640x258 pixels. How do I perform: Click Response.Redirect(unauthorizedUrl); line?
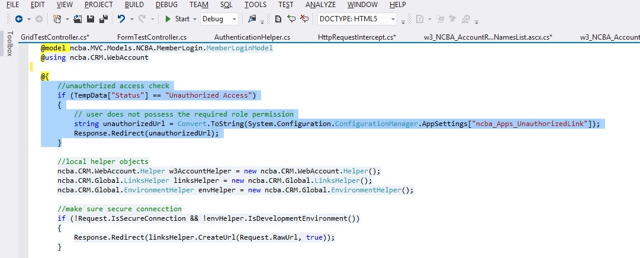click(x=146, y=133)
